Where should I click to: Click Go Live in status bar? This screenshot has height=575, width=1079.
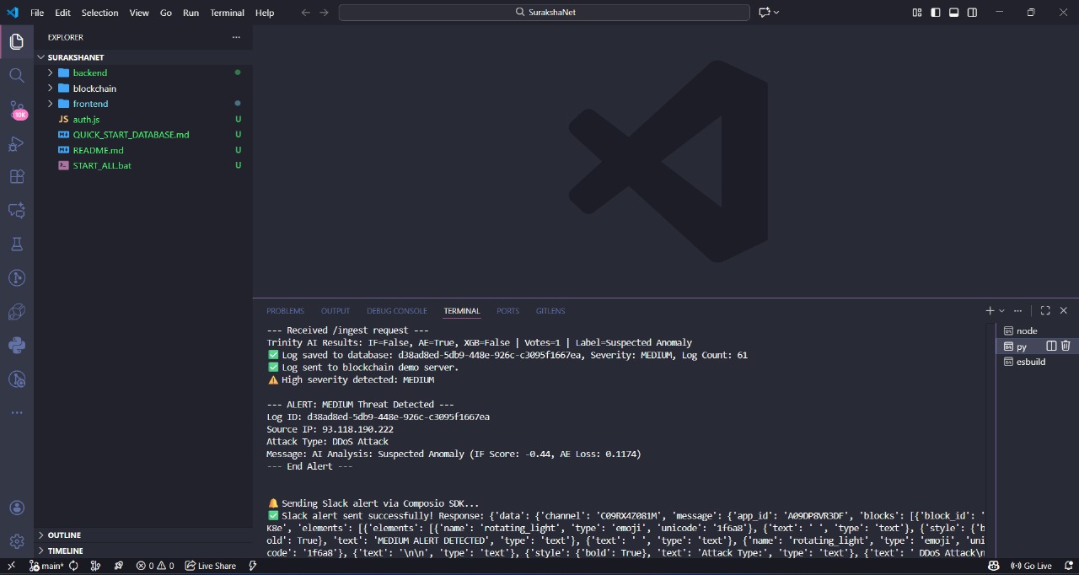point(1031,566)
